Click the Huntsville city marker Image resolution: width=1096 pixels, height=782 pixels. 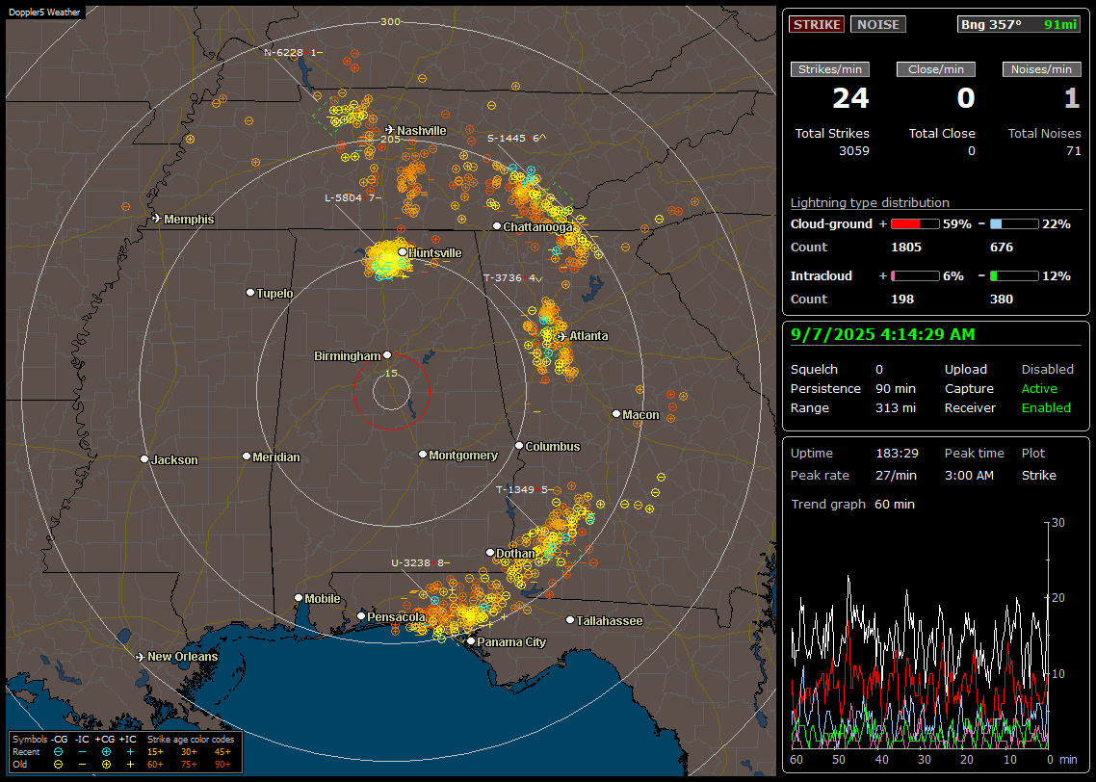pyautogui.click(x=403, y=252)
